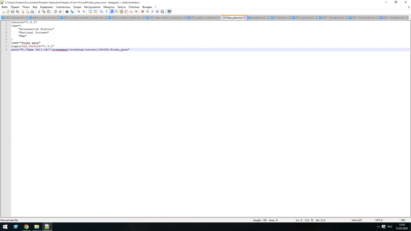Click the Copy toolbar icon

[44, 11]
